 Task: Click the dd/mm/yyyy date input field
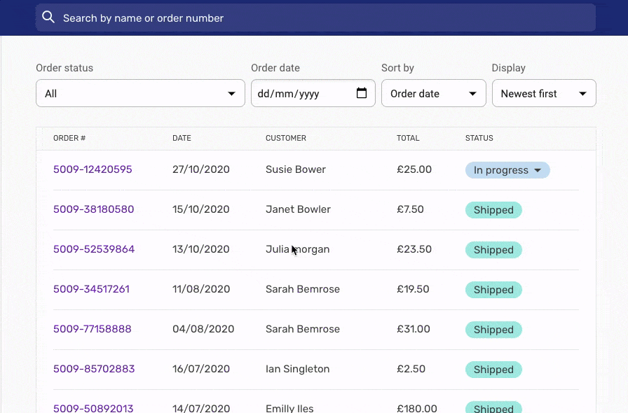click(x=301, y=92)
